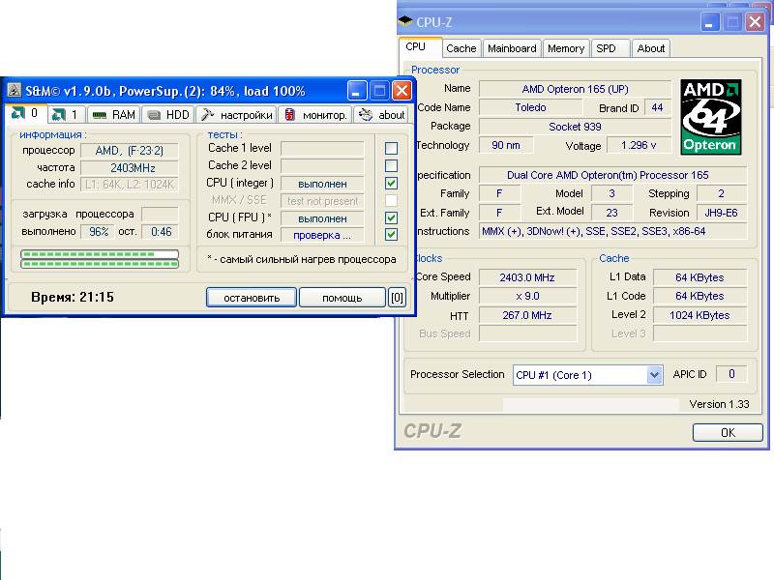Click the S&M title bar app icon
774x580 pixels.
pos(14,90)
